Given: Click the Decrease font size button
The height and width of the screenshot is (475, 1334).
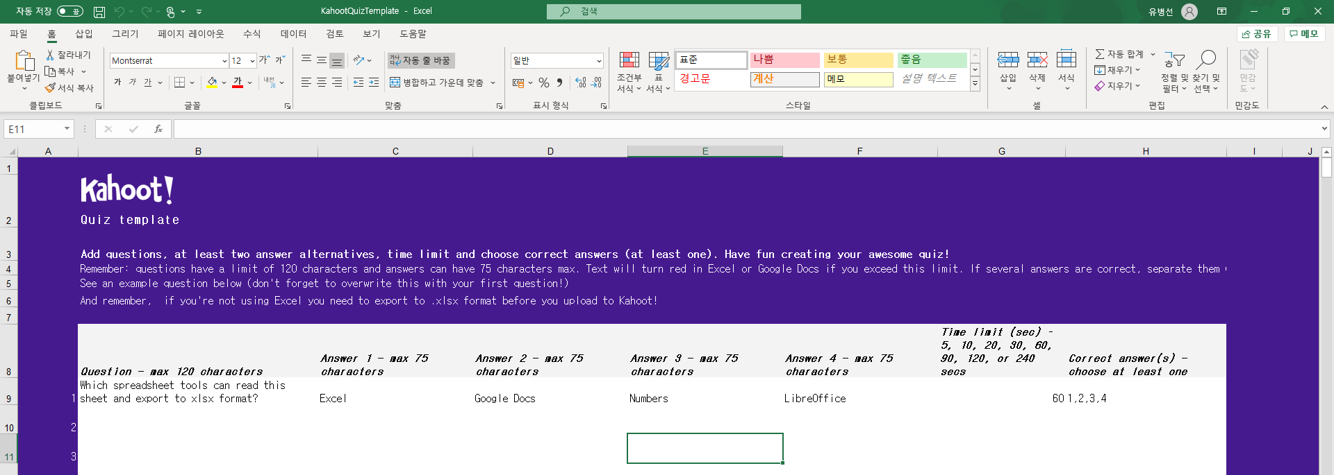Looking at the screenshot, I should click(279, 60).
